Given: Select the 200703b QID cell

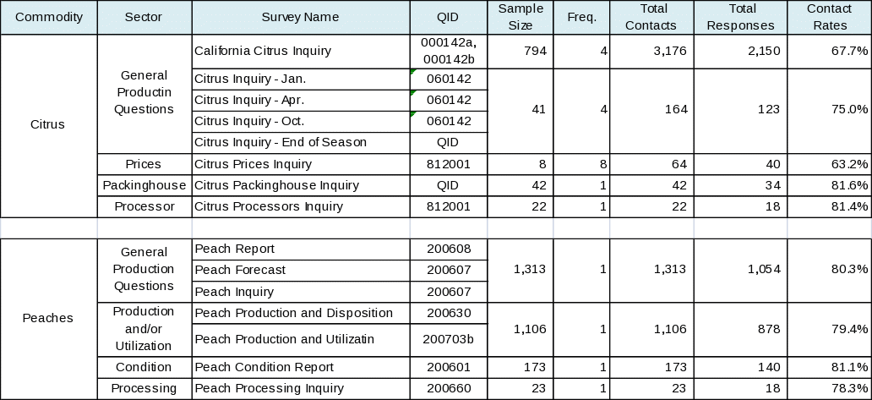Looking at the screenshot, I should [449, 340].
